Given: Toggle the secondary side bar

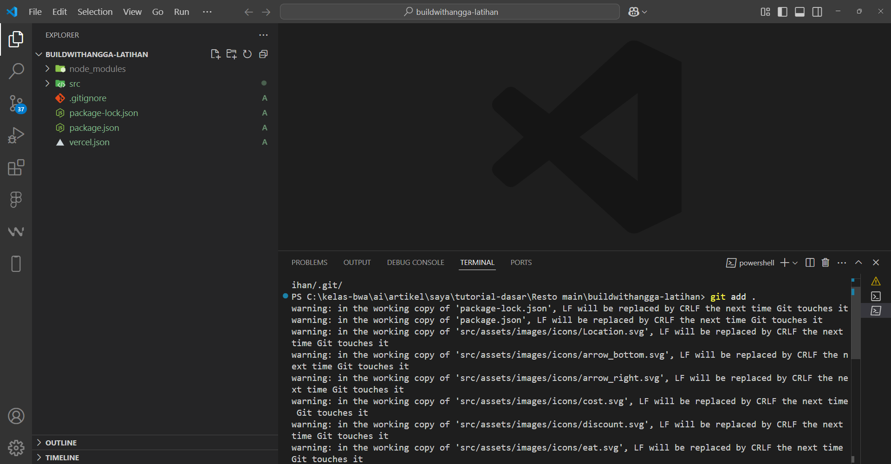Looking at the screenshot, I should (817, 12).
